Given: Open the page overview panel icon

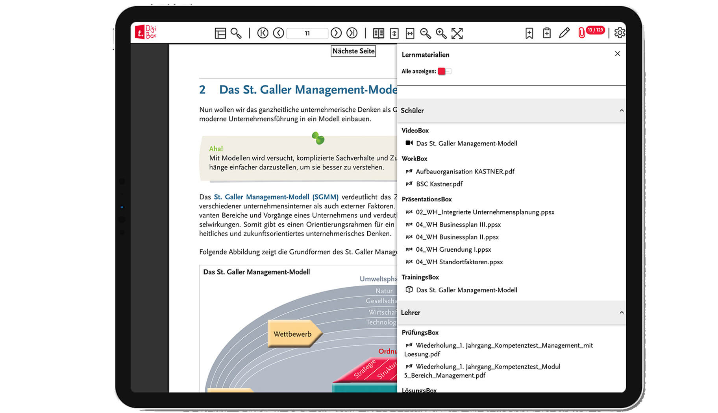Looking at the screenshot, I should pyautogui.click(x=220, y=33).
